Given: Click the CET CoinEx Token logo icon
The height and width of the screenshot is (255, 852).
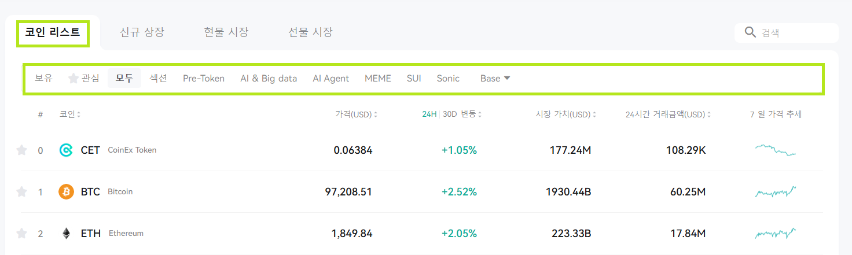Looking at the screenshot, I should tap(67, 150).
